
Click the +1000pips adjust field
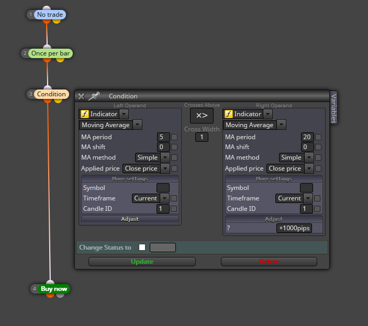[294, 228]
